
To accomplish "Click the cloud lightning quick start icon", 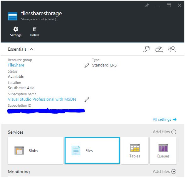I will click(159, 49).
